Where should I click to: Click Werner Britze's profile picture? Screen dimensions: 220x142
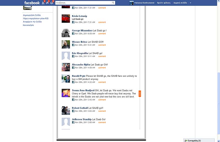(x=66, y=44)
